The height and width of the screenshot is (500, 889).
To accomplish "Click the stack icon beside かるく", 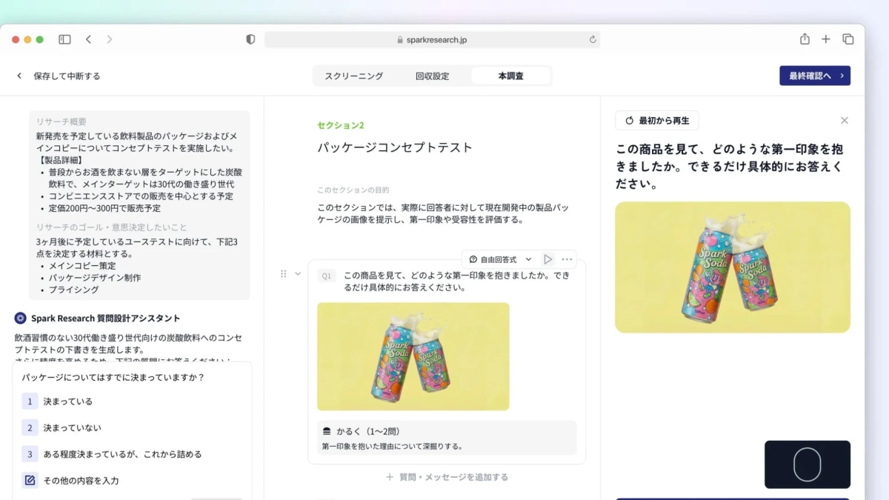I will click(x=327, y=431).
